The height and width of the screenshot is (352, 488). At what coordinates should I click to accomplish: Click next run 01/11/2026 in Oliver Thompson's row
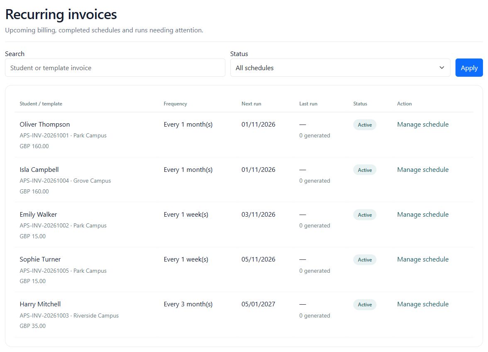258,125
